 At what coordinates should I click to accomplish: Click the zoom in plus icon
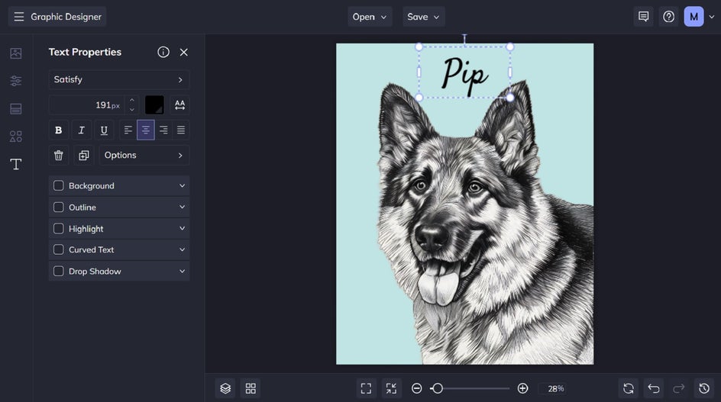click(522, 388)
